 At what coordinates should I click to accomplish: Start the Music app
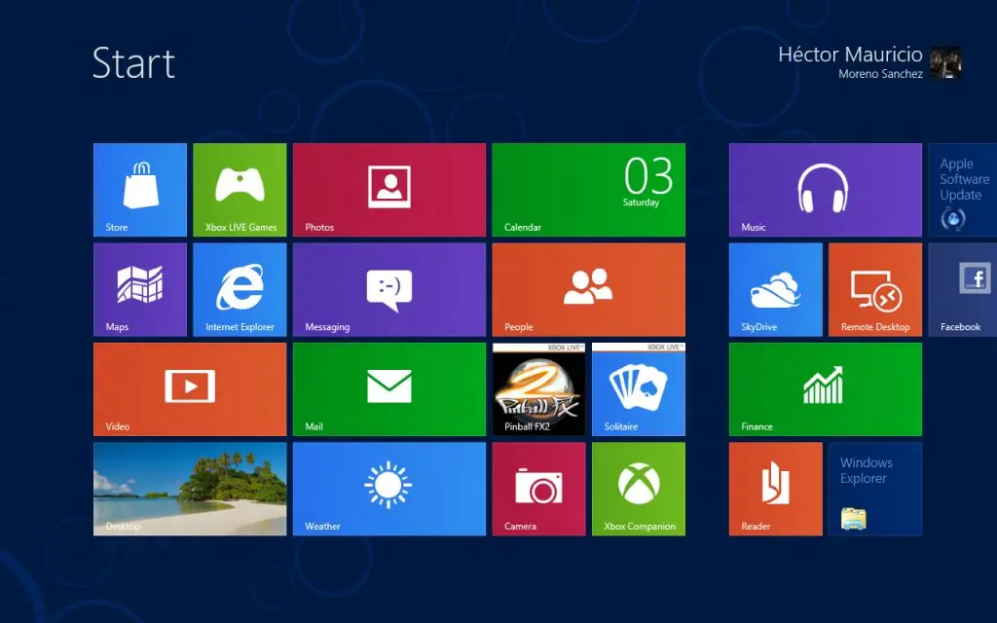(825, 189)
